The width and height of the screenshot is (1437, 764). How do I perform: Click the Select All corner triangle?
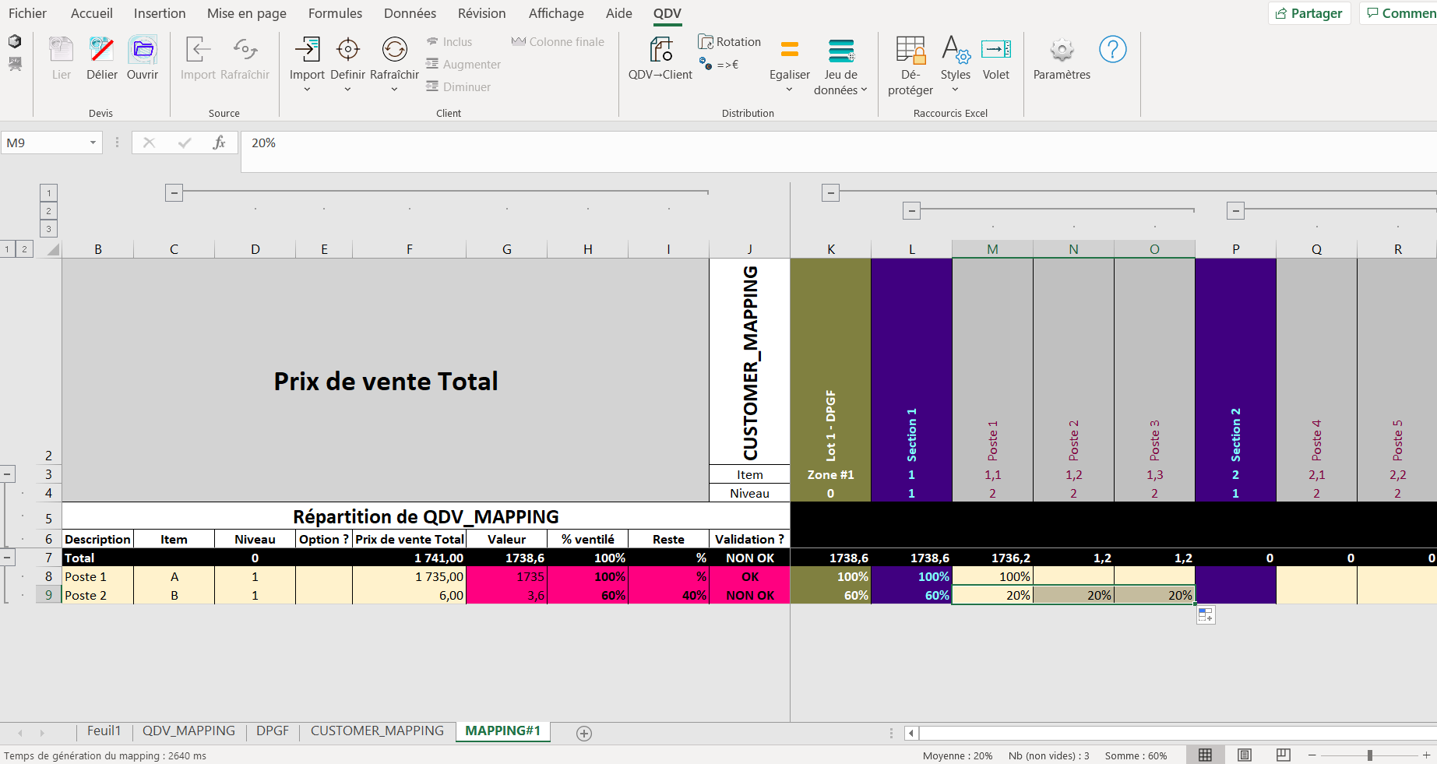tap(52, 249)
